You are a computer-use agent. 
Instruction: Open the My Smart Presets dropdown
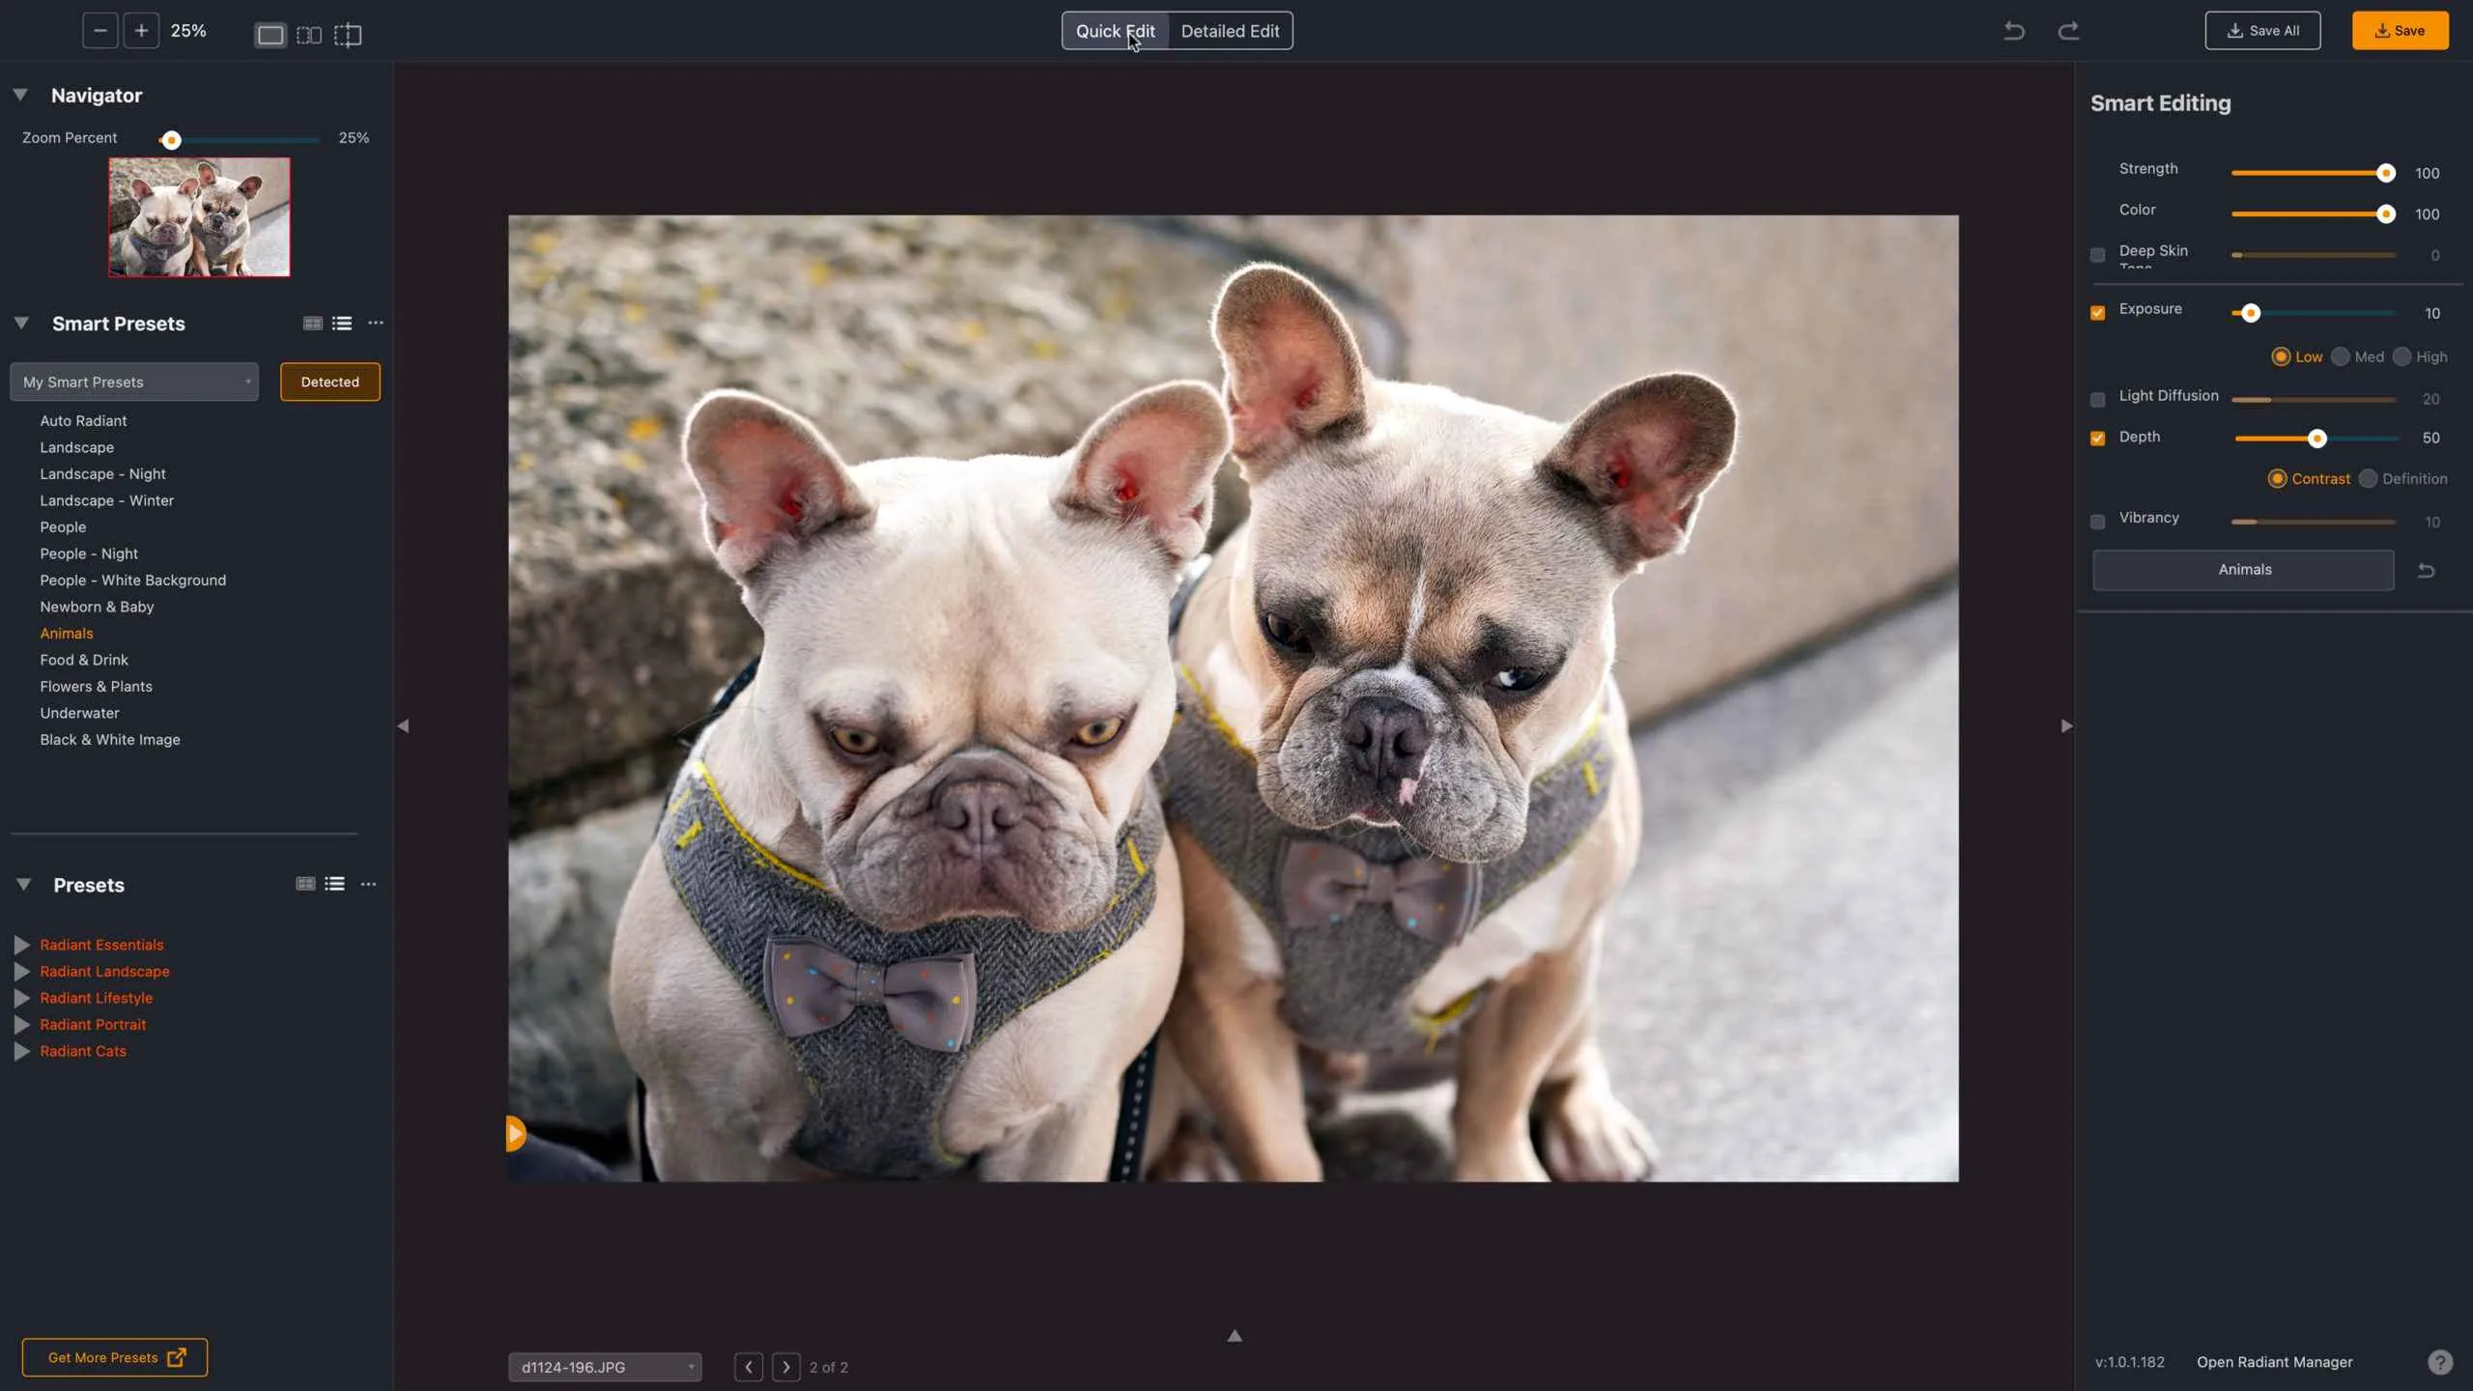134,382
